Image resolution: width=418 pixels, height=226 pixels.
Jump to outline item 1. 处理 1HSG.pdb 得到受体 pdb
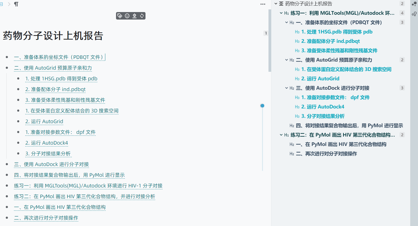pos(337,32)
